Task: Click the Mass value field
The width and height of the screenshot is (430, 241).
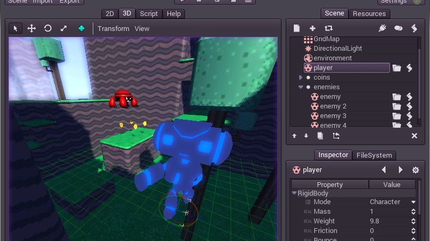Action: (389, 212)
